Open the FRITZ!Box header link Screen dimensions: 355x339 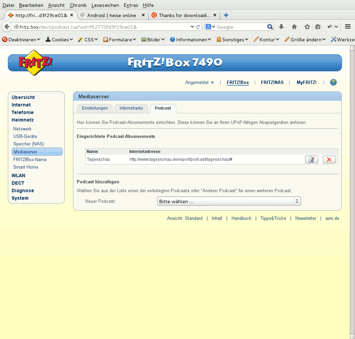[238, 82]
